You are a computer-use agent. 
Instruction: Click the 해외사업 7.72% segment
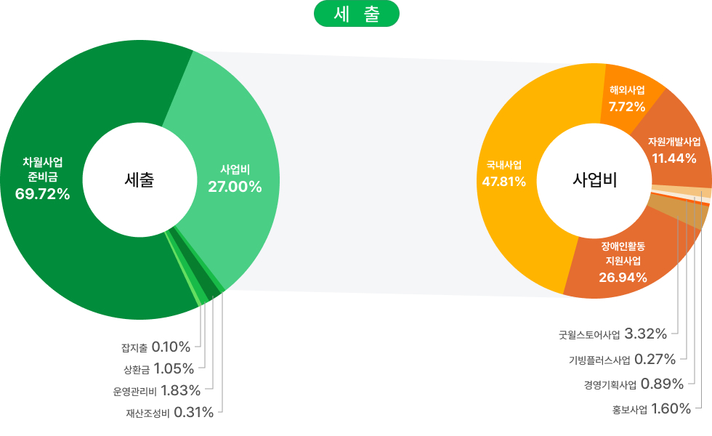pos(627,99)
